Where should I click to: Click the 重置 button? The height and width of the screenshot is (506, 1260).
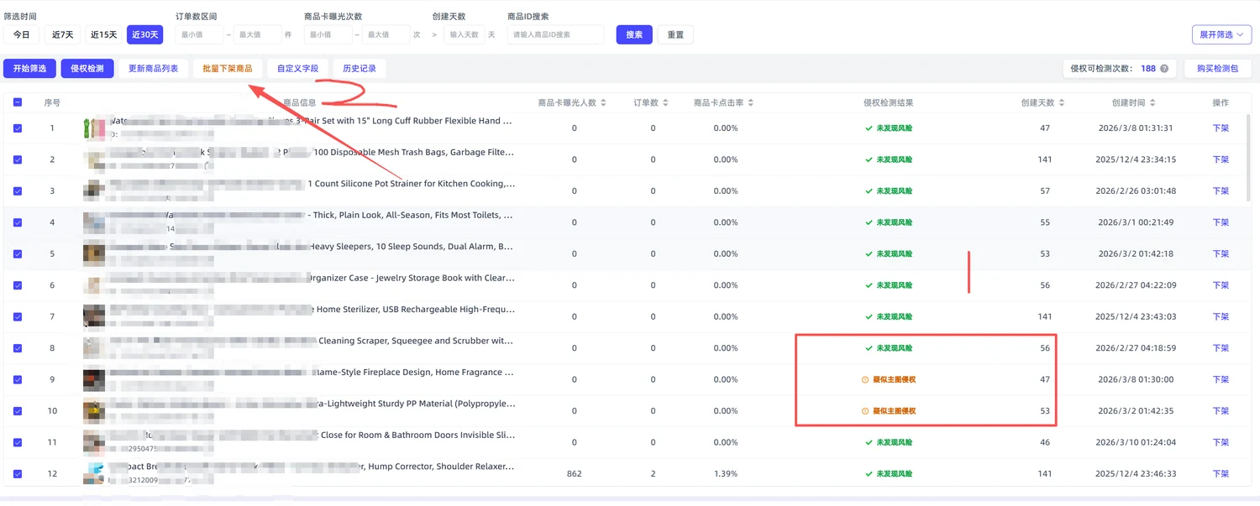[675, 35]
